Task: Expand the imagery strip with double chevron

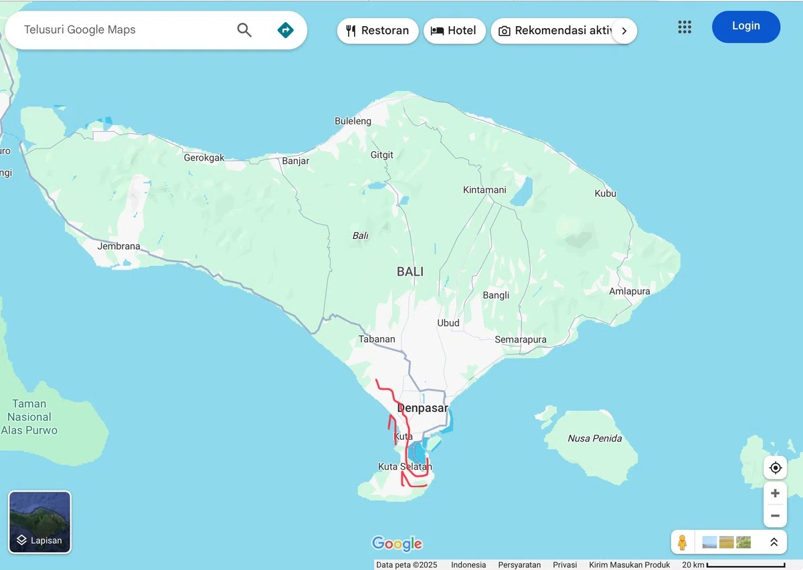Action: 774,542
